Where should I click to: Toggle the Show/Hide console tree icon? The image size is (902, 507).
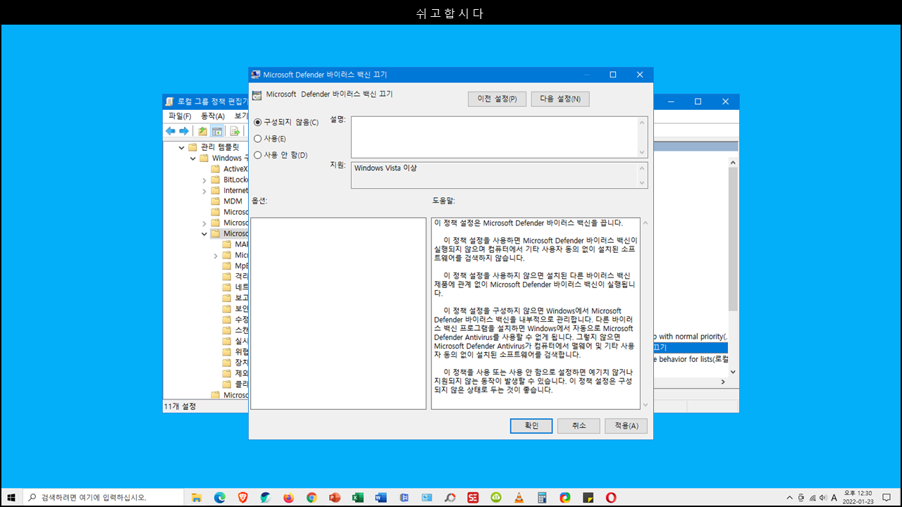click(217, 131)
